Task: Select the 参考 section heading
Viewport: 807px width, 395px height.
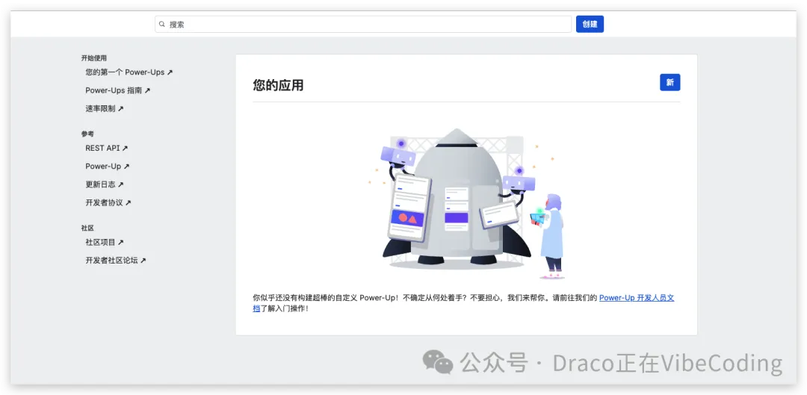Action: (87, 134)
